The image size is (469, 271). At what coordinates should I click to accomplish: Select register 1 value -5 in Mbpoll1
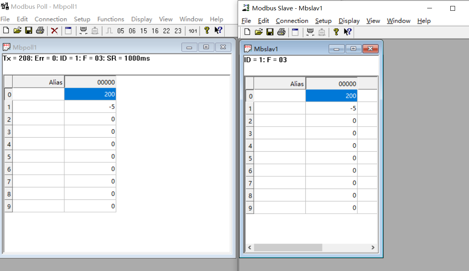click(90, 107)
